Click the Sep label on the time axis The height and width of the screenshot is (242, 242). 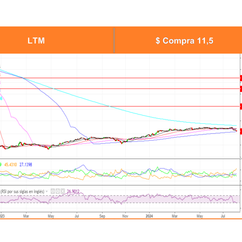[102, 207]
